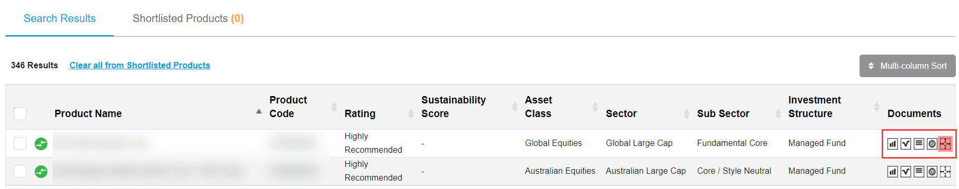Open globe document icon in second row

point(932,172)
